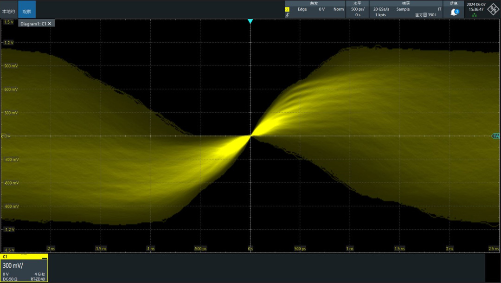Open the 触发 trigger settings header

click(315, 3)
